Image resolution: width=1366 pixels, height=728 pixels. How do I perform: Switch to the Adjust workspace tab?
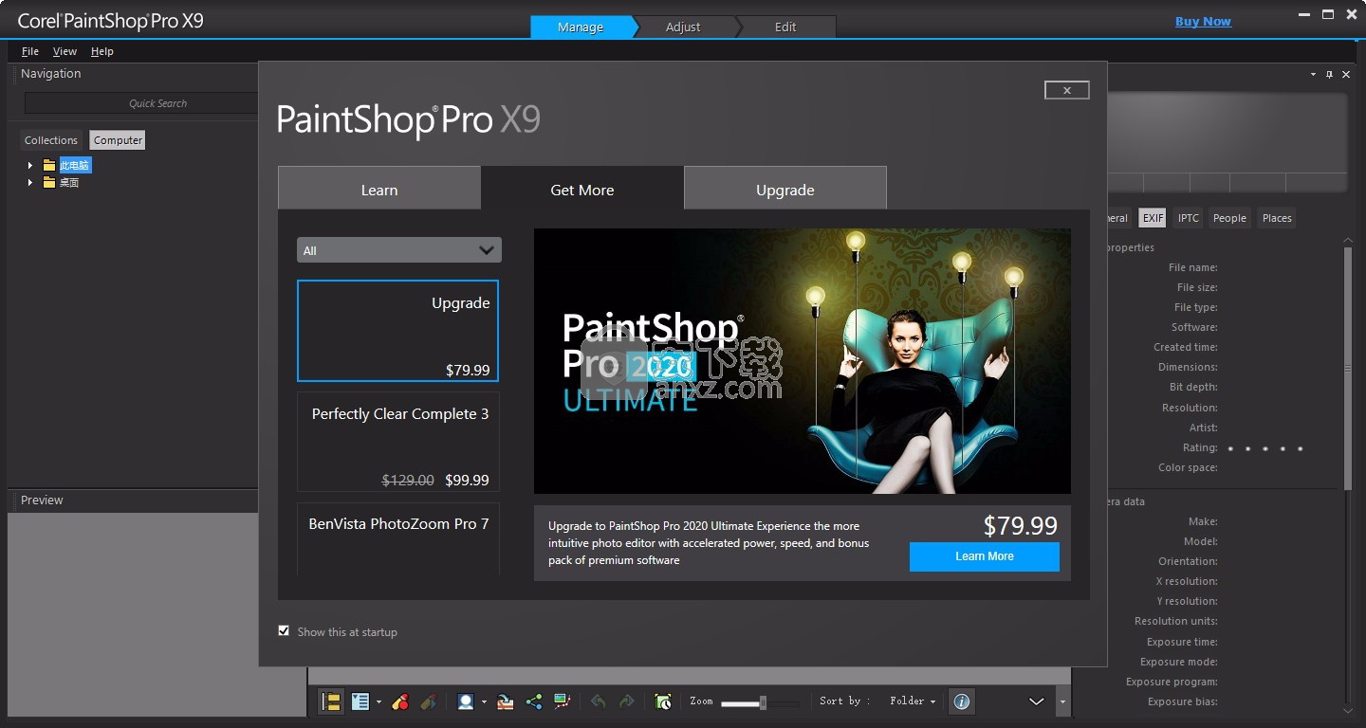[683, 27]
